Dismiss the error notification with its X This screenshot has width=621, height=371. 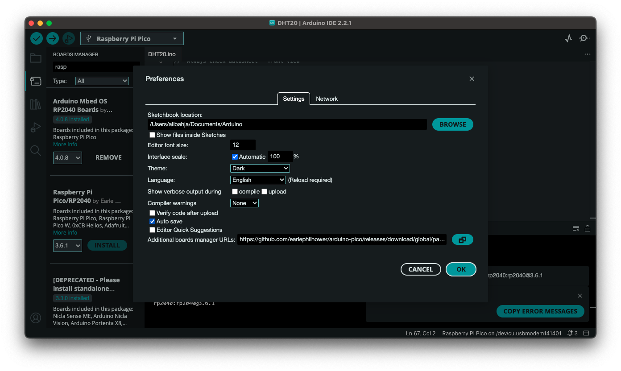[580, 296]
